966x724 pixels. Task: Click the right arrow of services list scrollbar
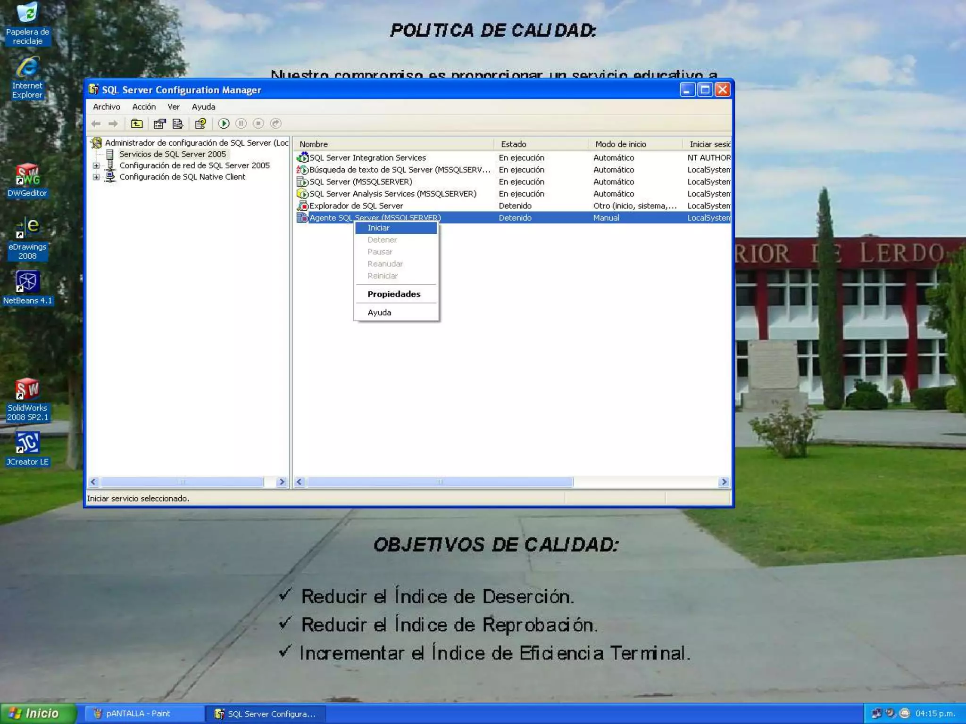point(724,482)
